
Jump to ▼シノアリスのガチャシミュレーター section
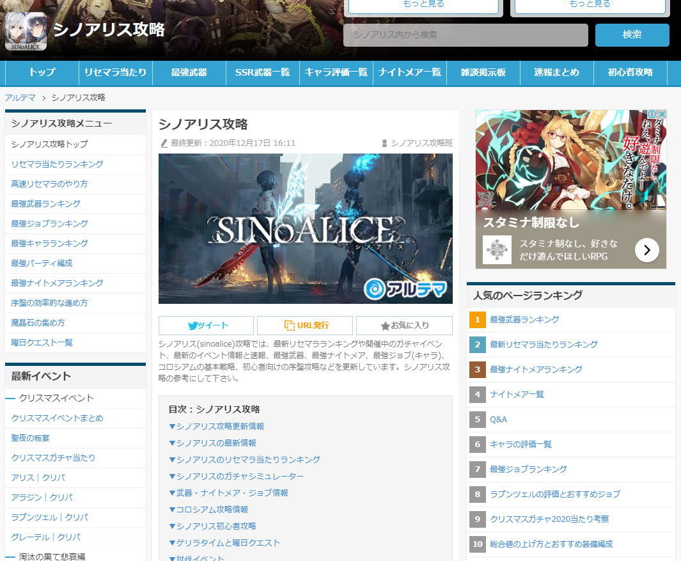click(x=236, y=477)
